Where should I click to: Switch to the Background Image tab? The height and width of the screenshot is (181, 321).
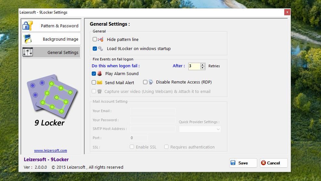pos(51,39)
